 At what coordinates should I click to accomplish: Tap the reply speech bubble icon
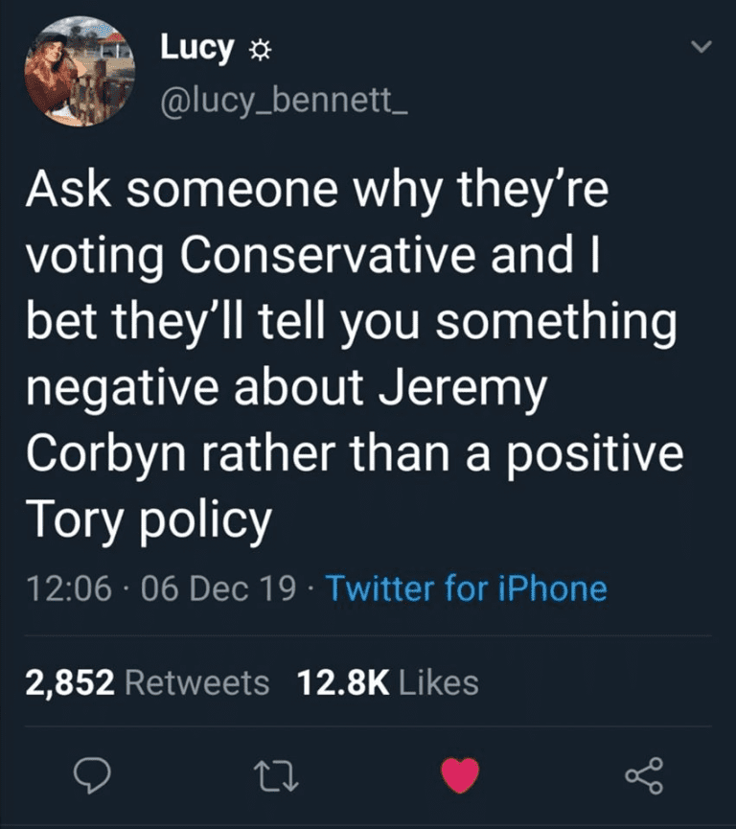[x=92, y=774]
